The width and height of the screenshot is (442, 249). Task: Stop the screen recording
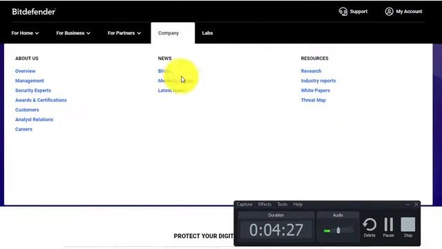(x=407, y=225)
